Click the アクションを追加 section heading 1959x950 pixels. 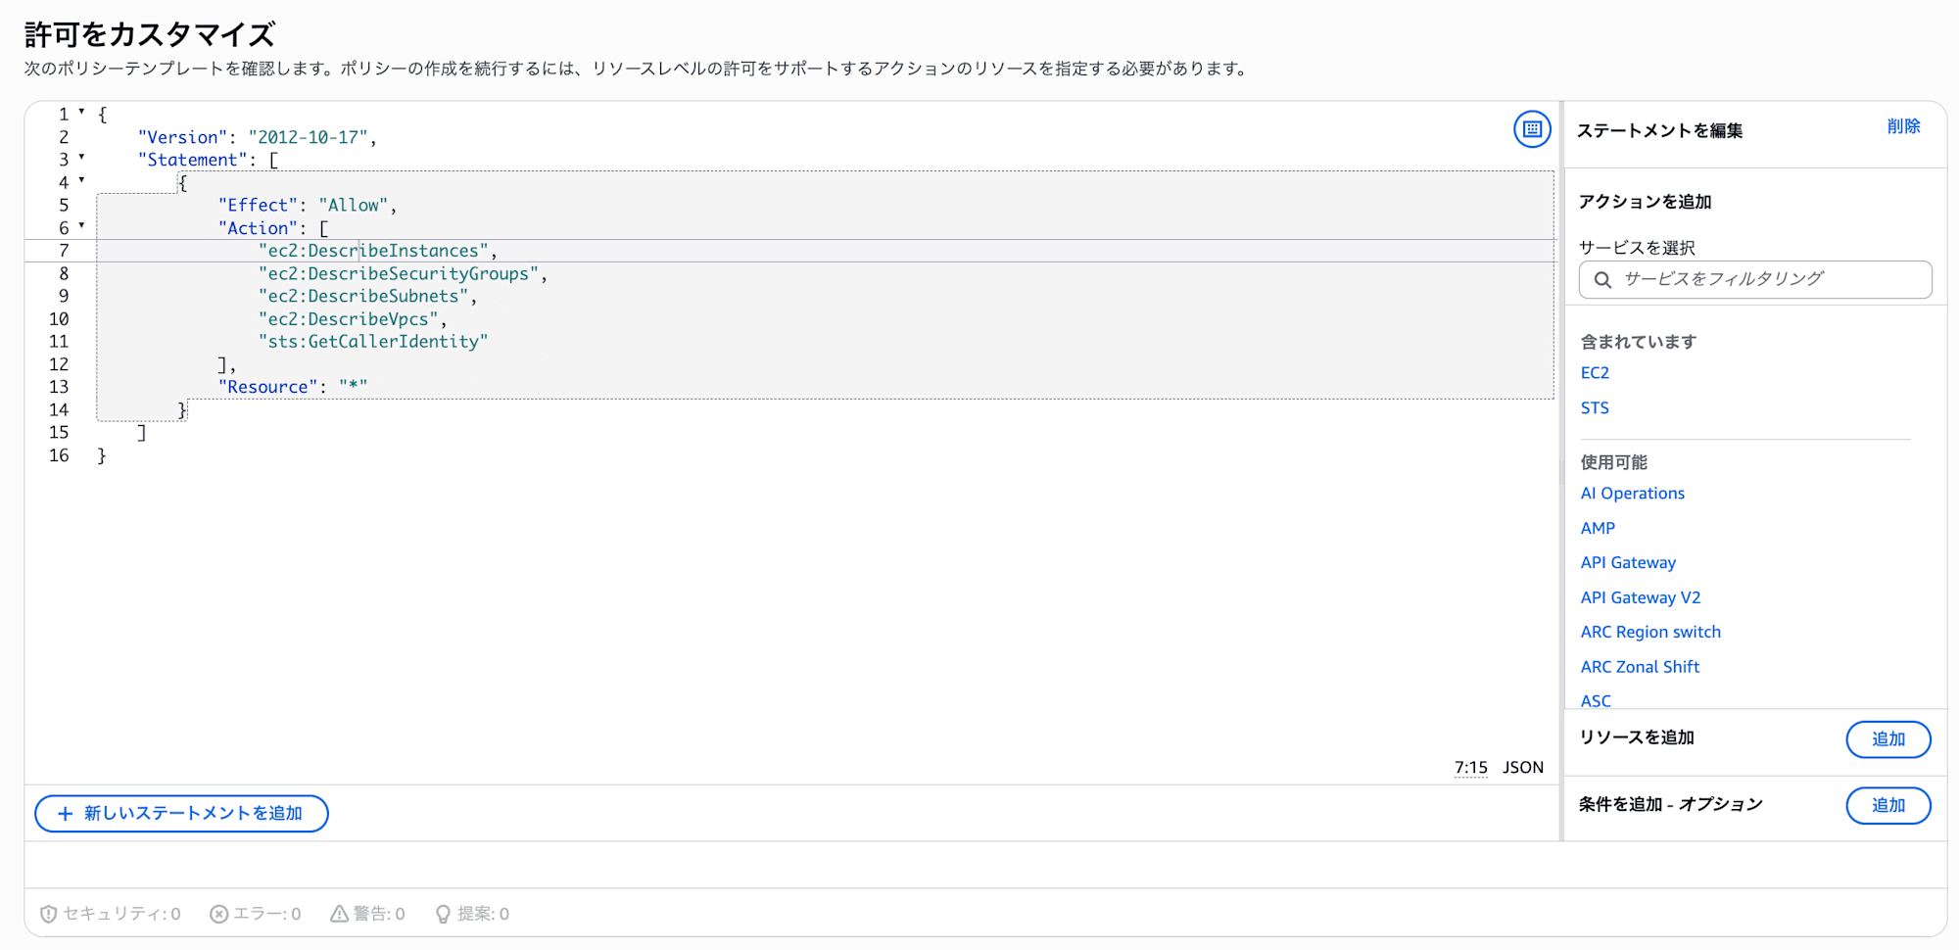click(1645, 202)
